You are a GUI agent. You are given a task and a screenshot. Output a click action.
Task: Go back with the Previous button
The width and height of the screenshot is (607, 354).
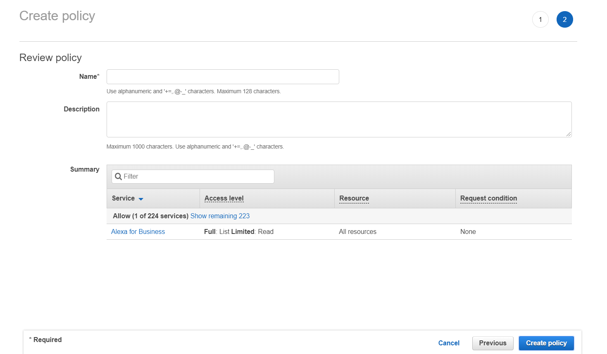pos(493,343)
